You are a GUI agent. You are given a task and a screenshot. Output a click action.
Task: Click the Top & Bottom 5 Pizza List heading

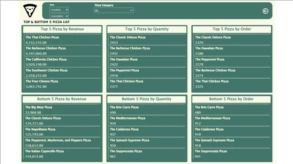coord(46,22)
